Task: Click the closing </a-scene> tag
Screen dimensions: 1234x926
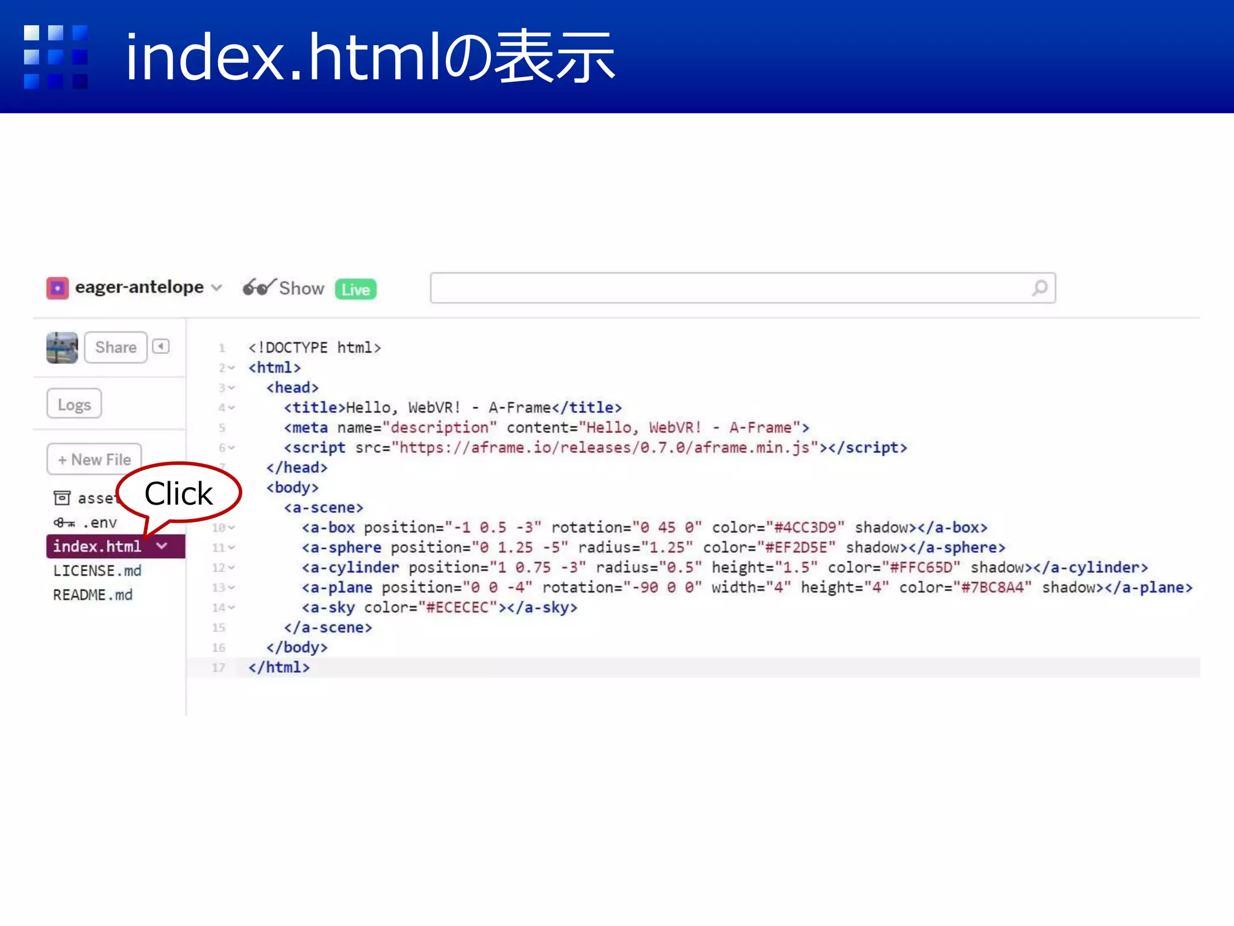Action: pos(328,628)
